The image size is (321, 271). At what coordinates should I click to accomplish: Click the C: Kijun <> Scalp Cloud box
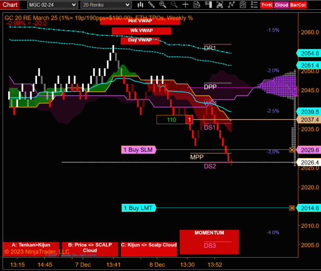tap(149, 249)
